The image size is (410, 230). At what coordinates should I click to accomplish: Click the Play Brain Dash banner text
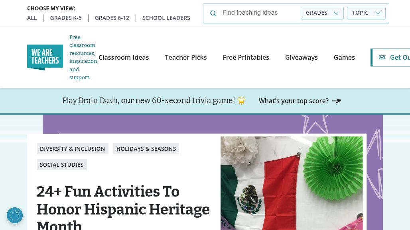point(148,100)
